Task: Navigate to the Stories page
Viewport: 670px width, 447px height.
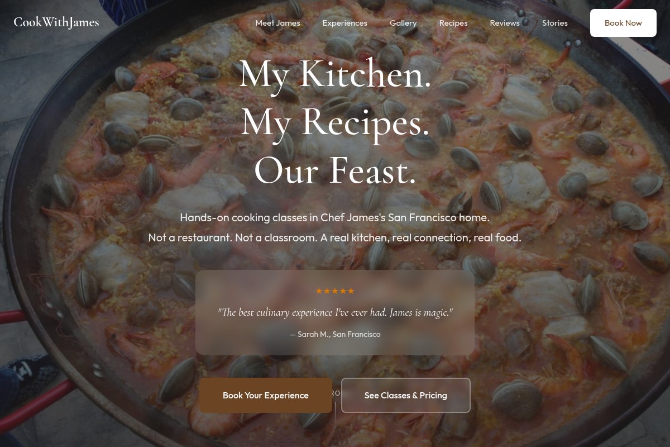Action: coord(555,23)
